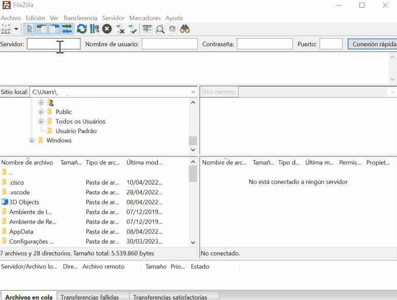Open the Servidor menu

pyautogui.click(x=113, y=18)
